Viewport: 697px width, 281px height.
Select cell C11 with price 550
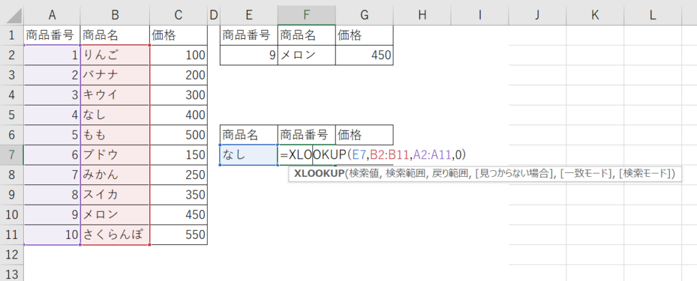coord(178,235)
